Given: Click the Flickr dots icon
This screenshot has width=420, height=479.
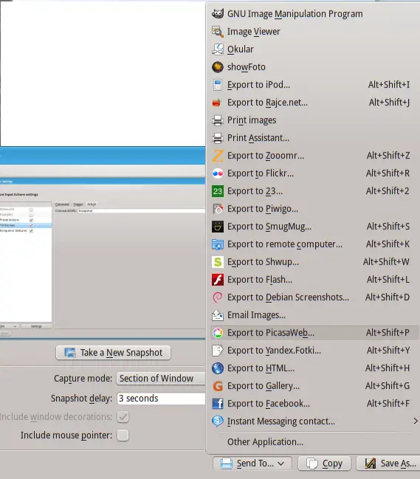Looking at the screenshot, I should click(218, 173).
